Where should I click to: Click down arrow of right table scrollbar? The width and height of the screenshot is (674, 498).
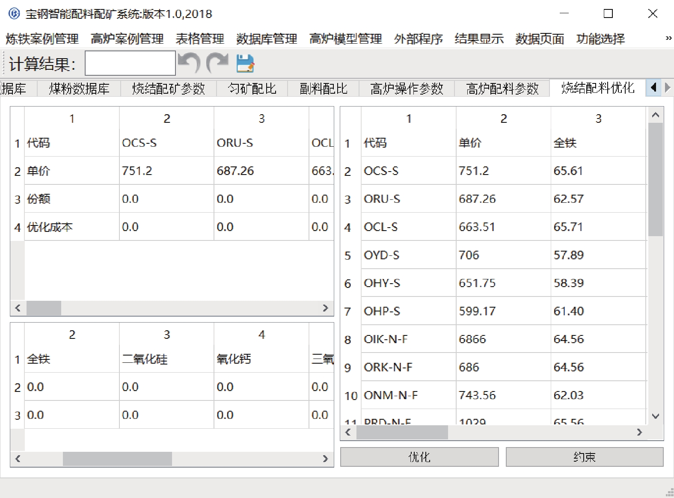pyautogui.click(x=655, y=416)
